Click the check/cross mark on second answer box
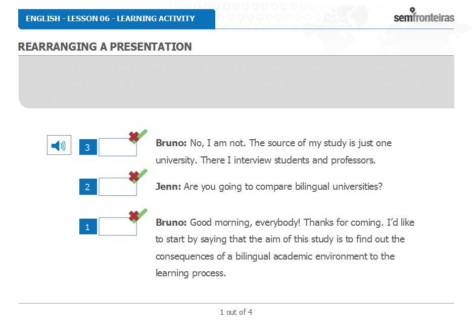Screen dimensions: 475x332 pyautogui.click(x=138, y=176)
